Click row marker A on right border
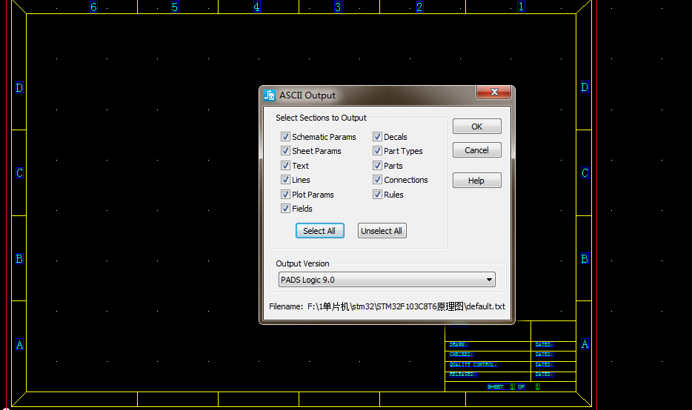The height and width of the screenshot is (410, 692). [585, 344]
